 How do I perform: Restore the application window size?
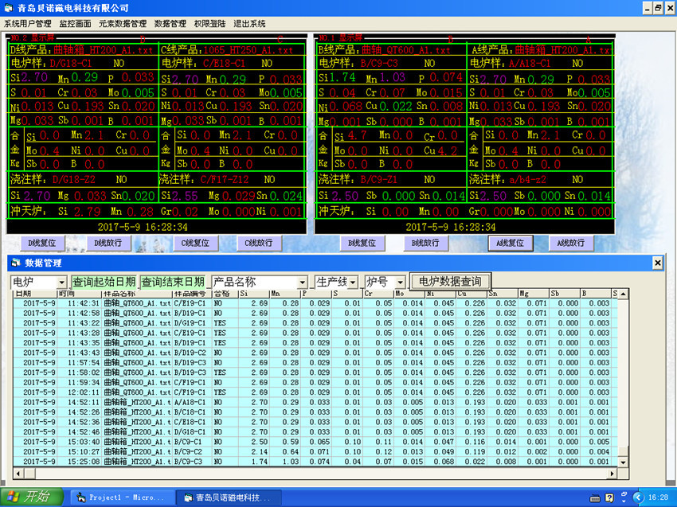(x=658, y=8)
